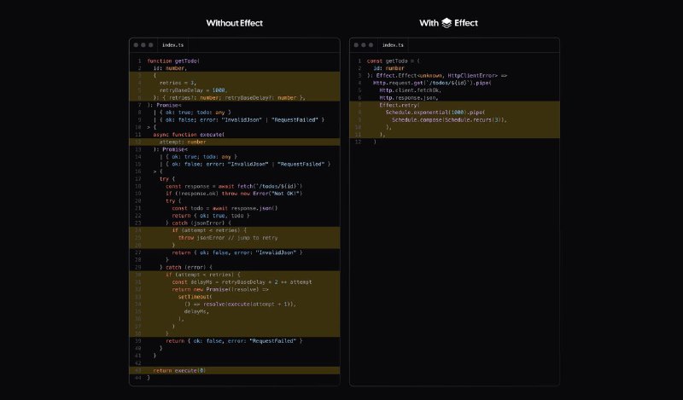Click the "Http.response.json," line
This screenshot has height=400, width=683.
click(x=409, y=97)
